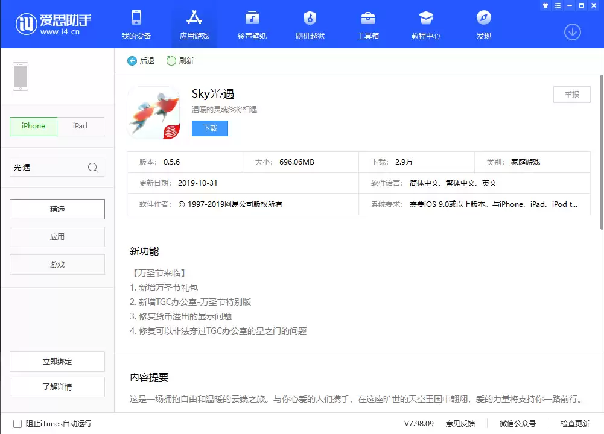
Task: Select the iPhone device tab
Action: (34, 126)
